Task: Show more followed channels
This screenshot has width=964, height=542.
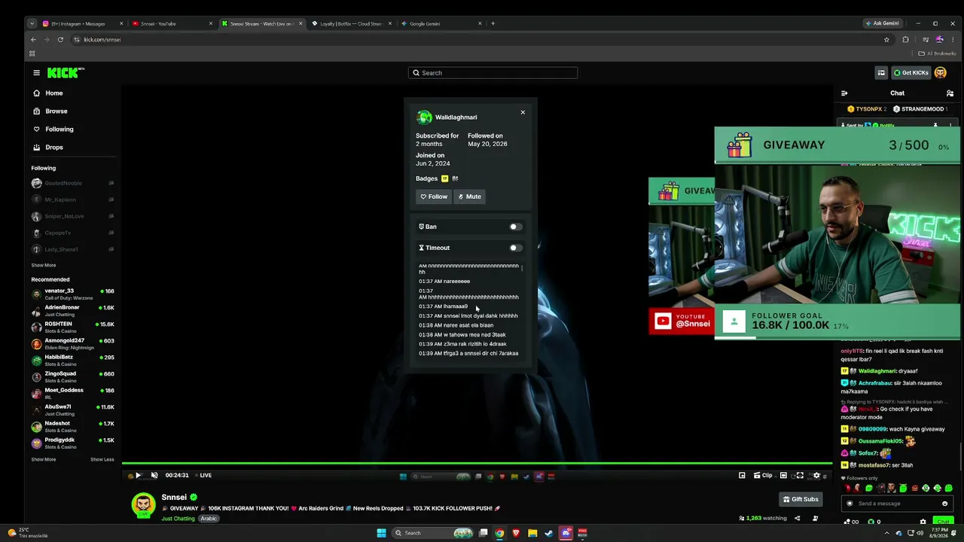Action: [44, 265]
